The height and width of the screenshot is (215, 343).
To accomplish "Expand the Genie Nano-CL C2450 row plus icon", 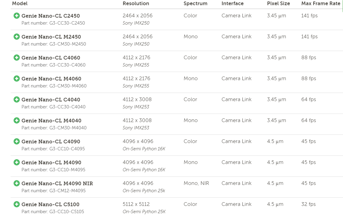I will click(x=17, y=16).
